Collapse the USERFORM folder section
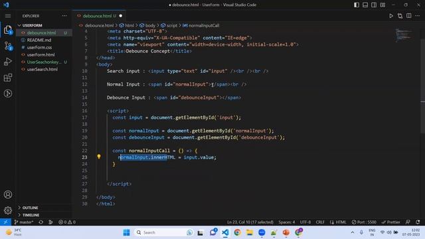The width and height of the screenshot is (425, 239). coord(32,25)
